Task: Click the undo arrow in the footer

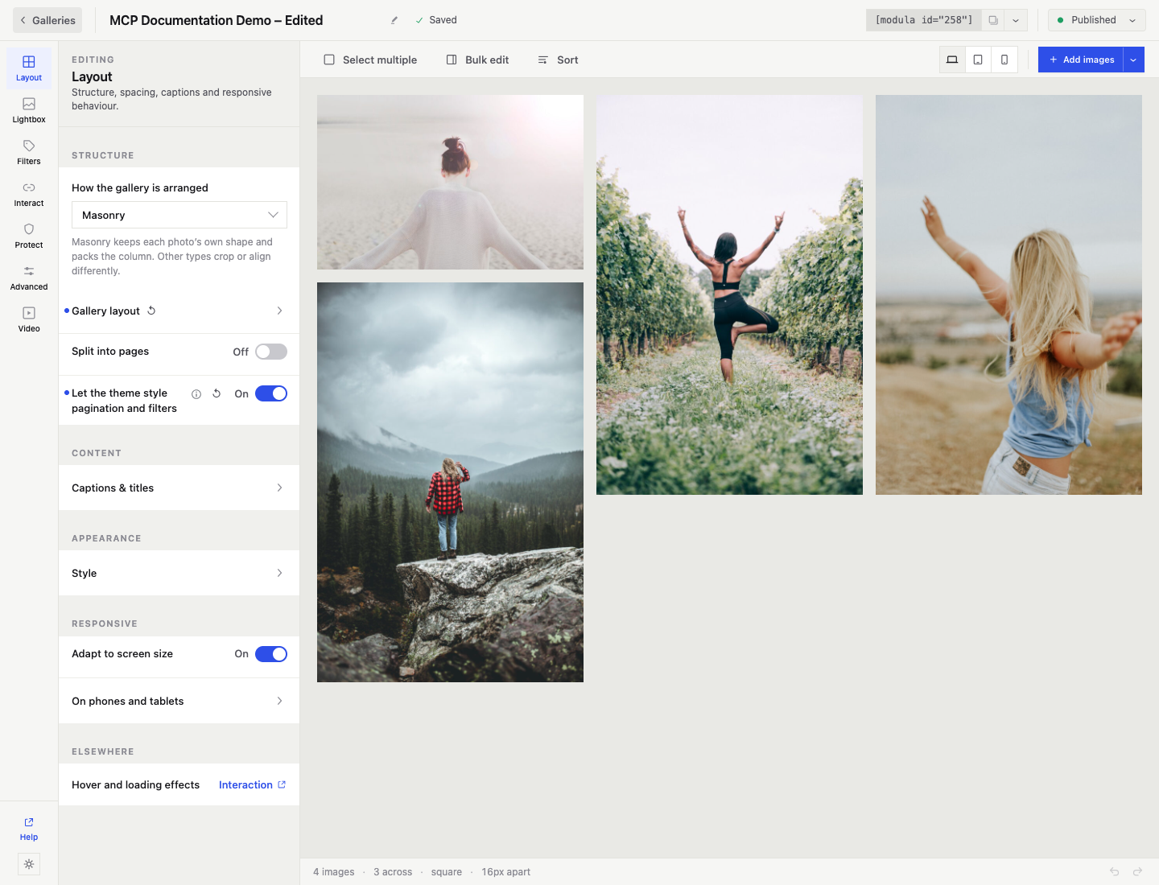Action: [1115, 871]
